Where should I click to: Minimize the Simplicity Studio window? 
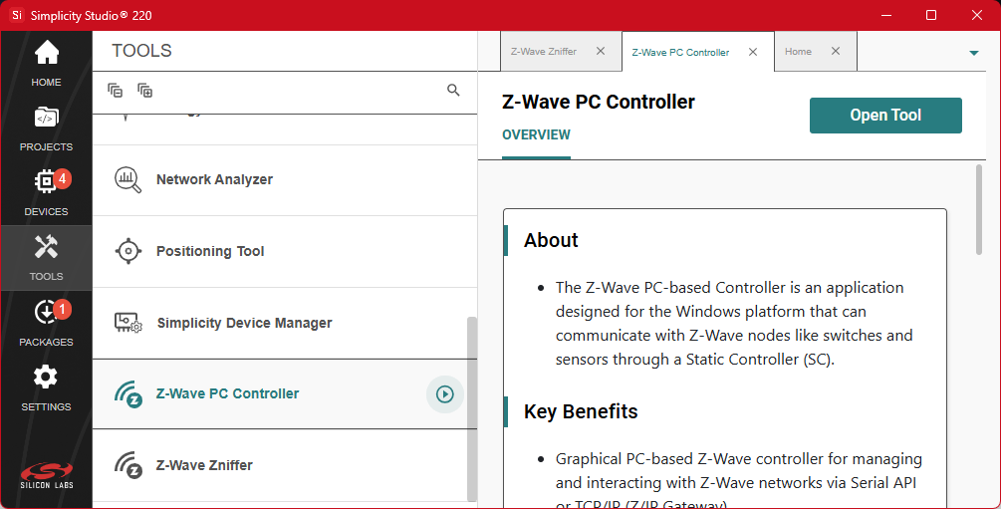coord(885,15)
